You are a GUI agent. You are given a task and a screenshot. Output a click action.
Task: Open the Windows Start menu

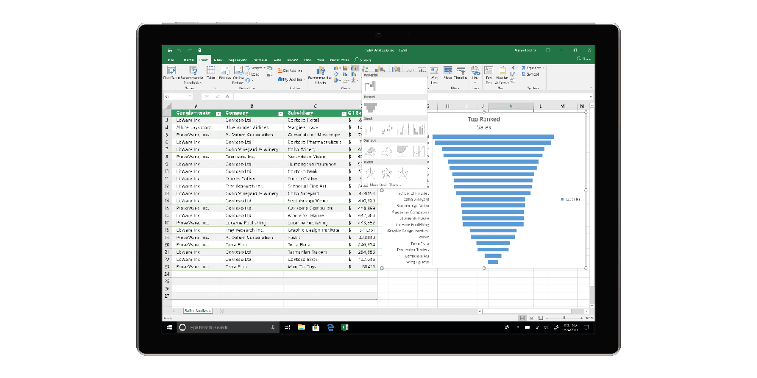coord(170,328)
